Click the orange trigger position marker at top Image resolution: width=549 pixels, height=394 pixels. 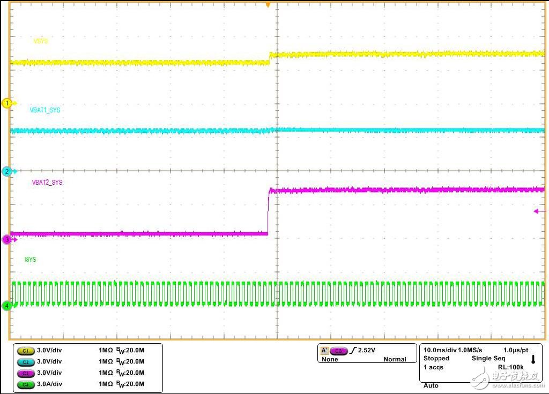point(269,5)
